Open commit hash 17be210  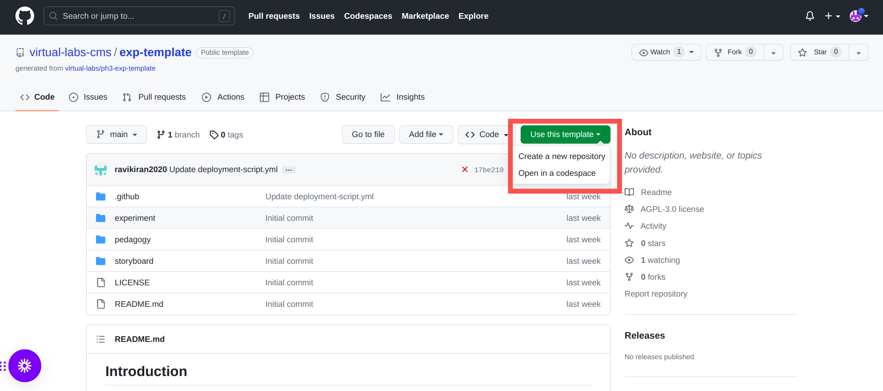(x=489, y=170)
